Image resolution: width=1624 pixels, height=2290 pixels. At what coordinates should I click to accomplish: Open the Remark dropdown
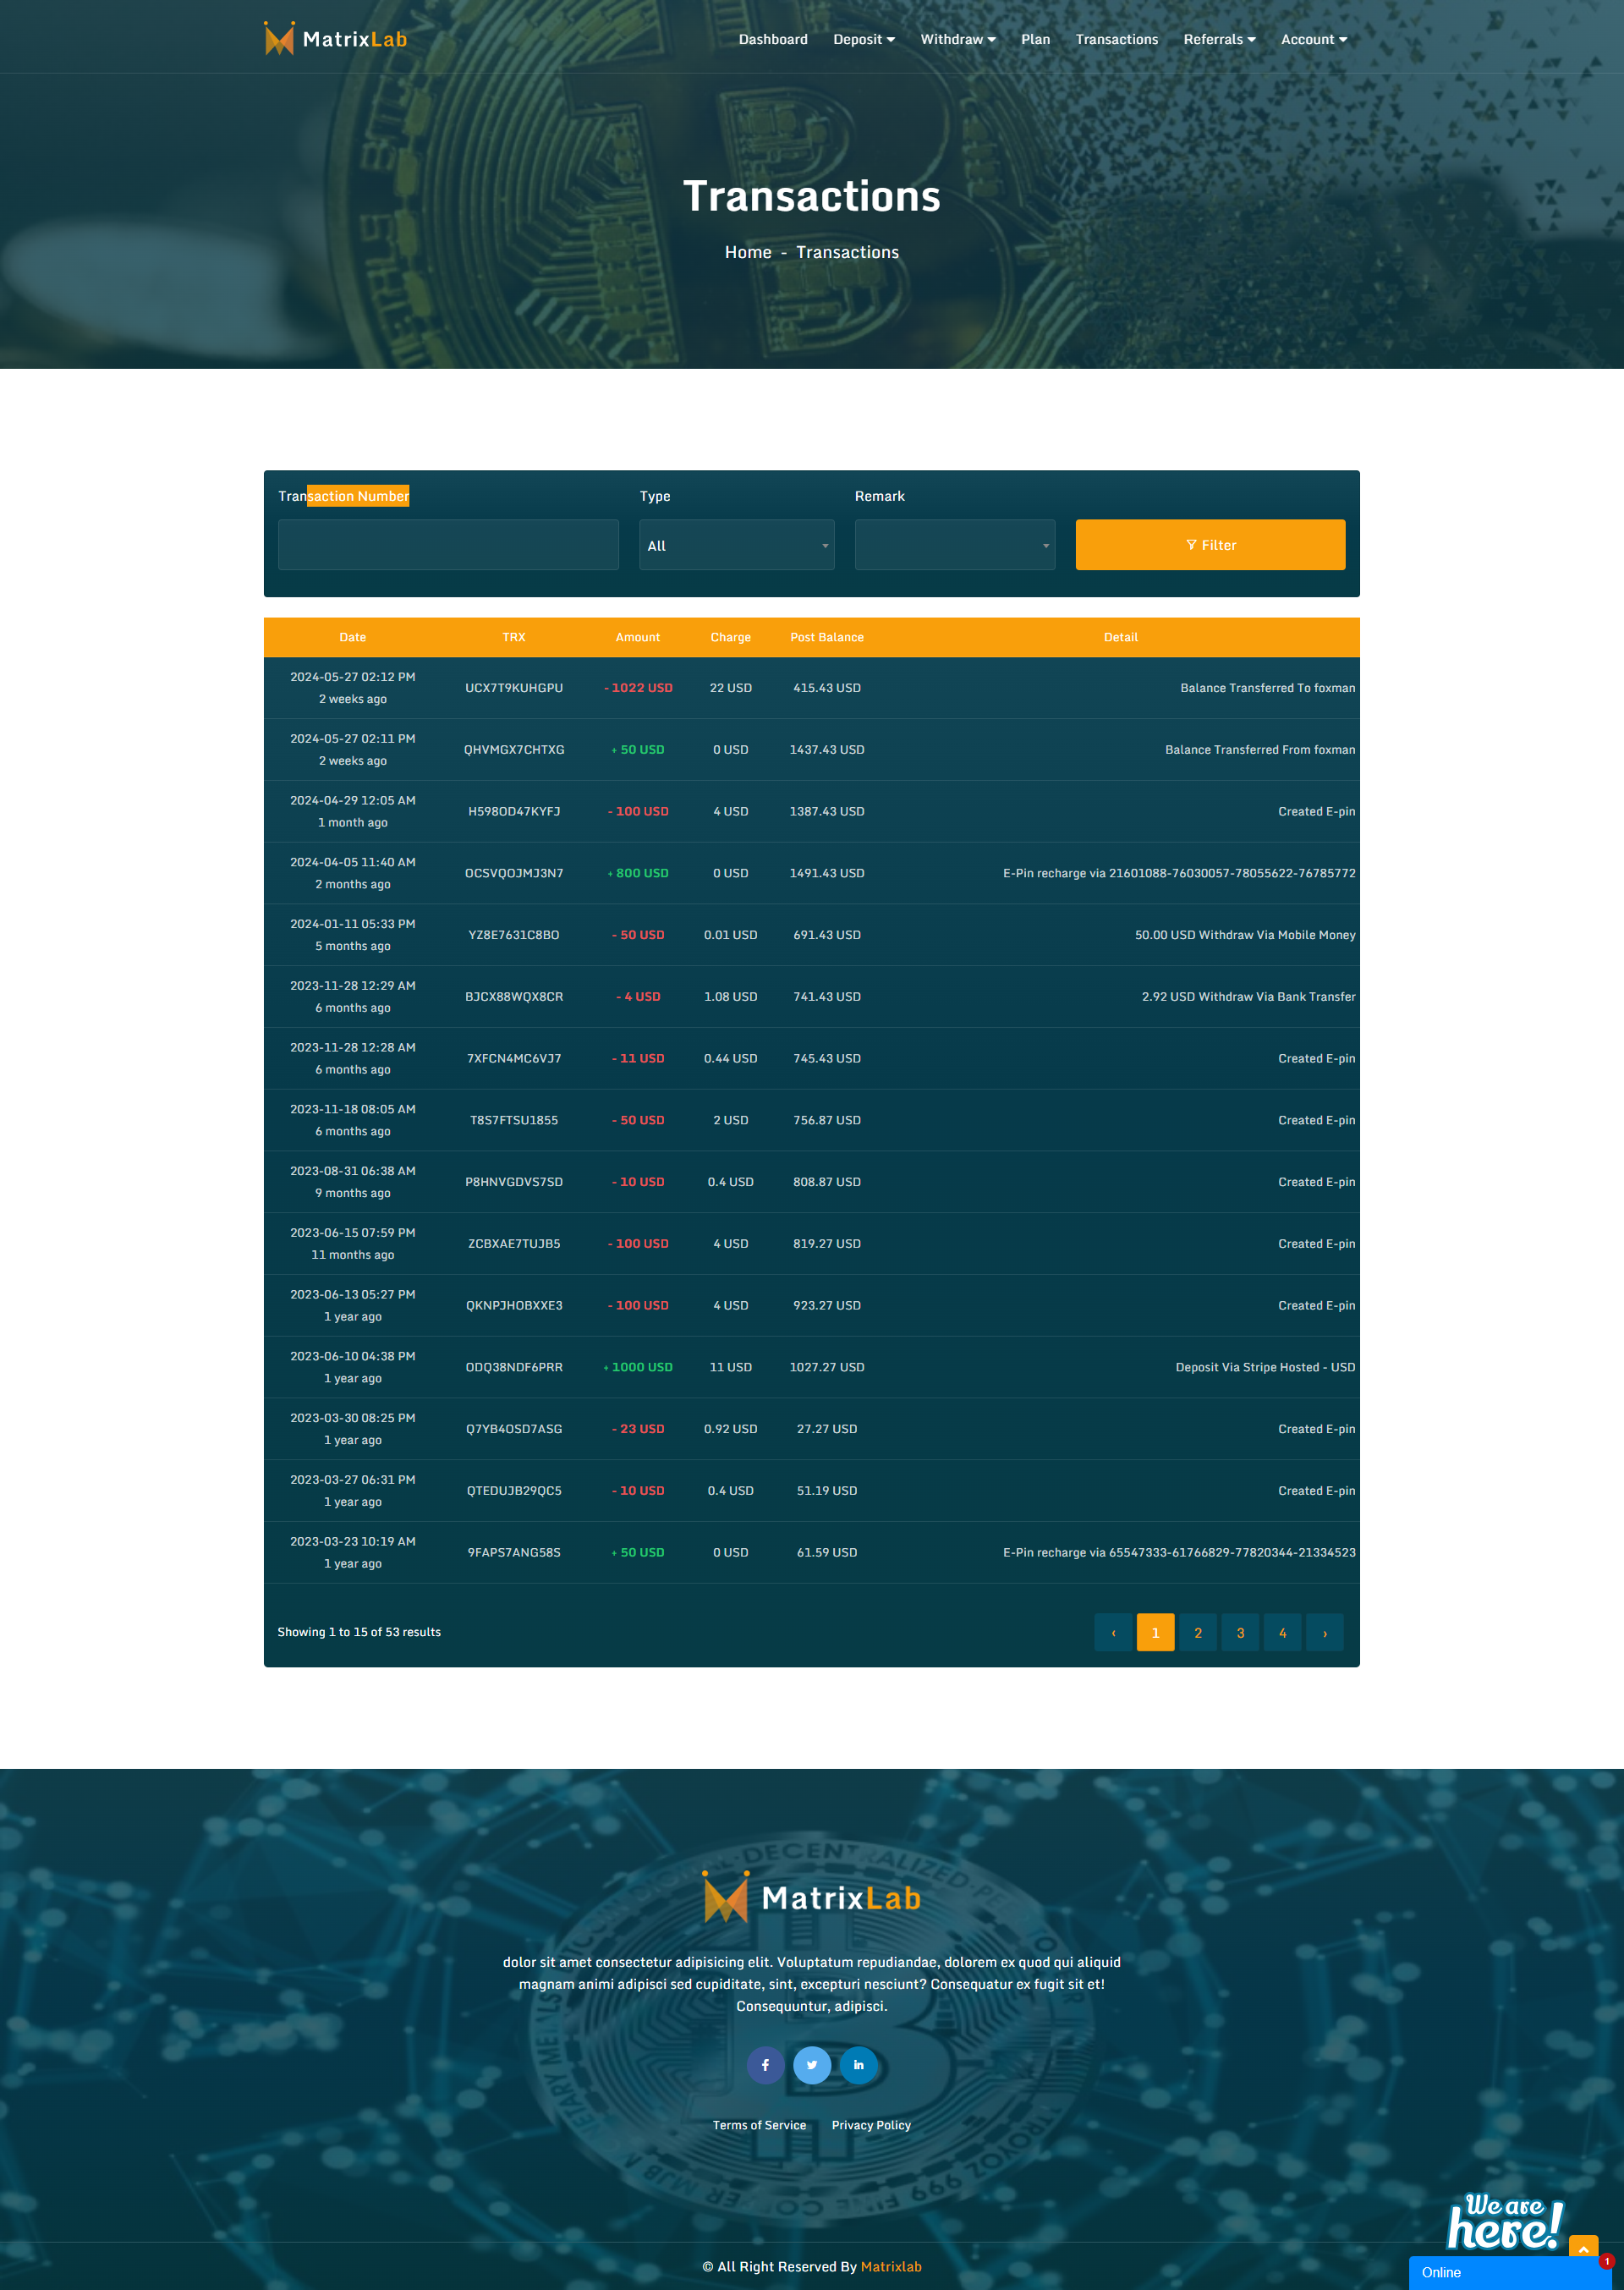(x=954, y=545)
